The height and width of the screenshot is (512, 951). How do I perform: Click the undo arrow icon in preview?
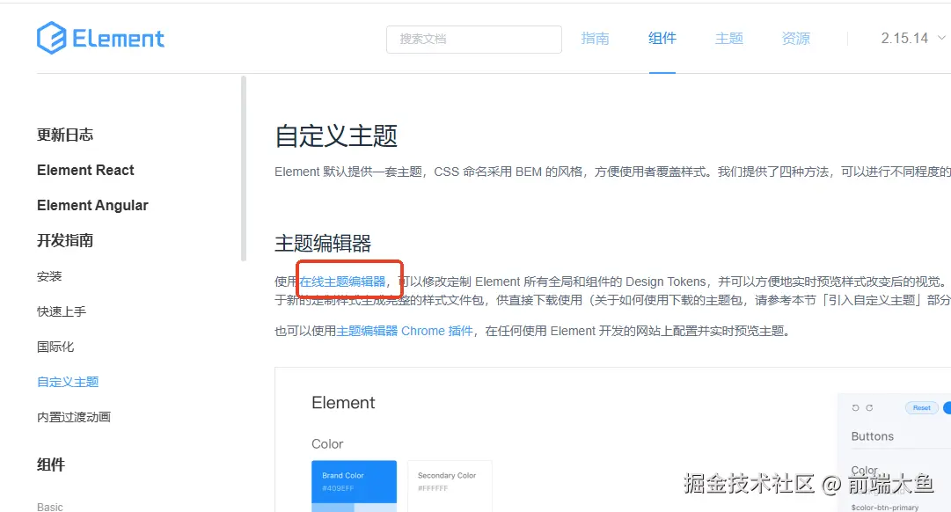[x=855, y=407]
